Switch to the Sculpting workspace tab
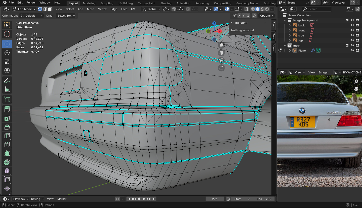The image size is (362, 208). click(107, 3)
